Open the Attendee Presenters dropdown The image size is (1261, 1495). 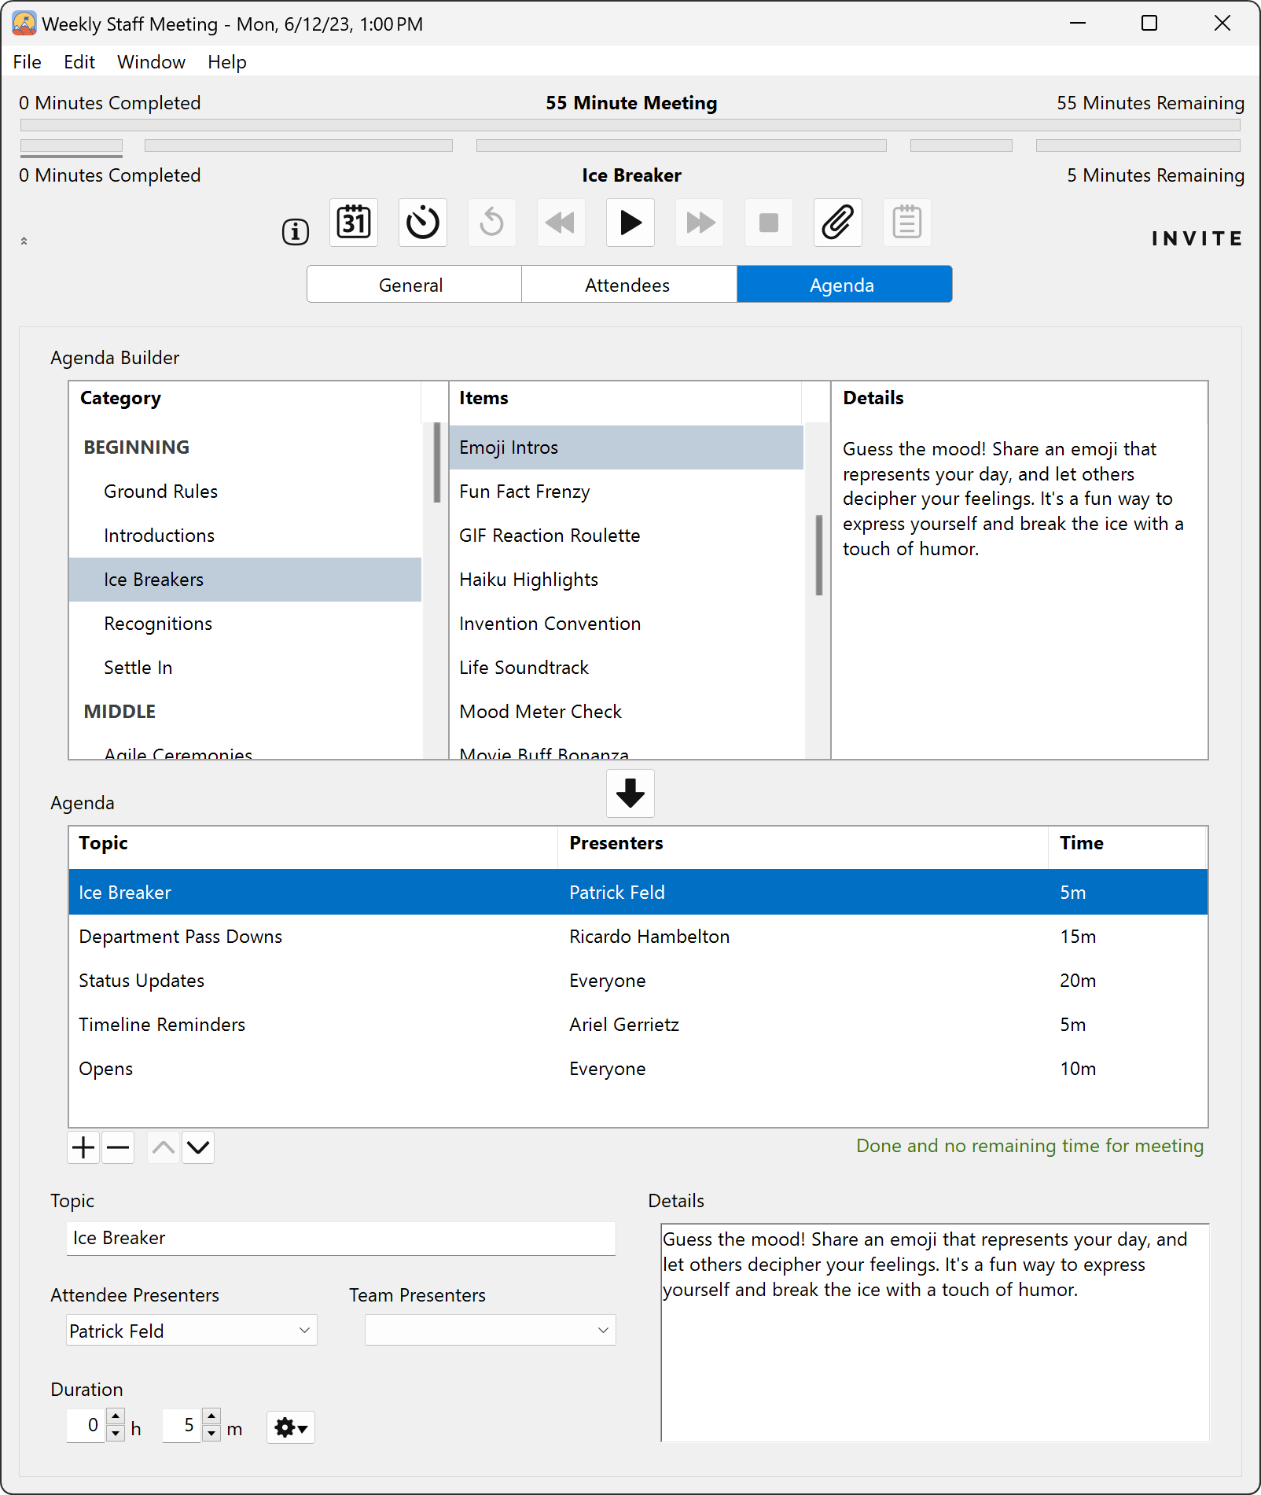(191, 1331)
